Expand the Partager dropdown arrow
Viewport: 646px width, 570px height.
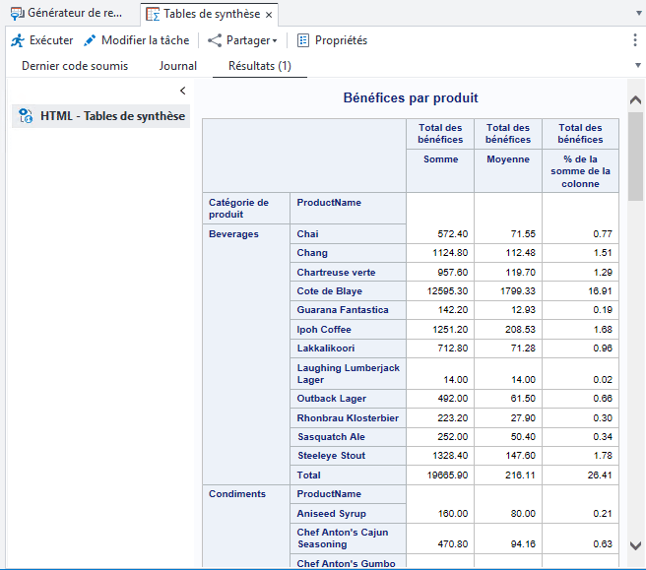[275, 40]
